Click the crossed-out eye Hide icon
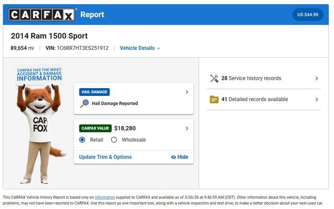Image resolution: width=334 pixels, height=209 pixels. click(x=174, y=157)
